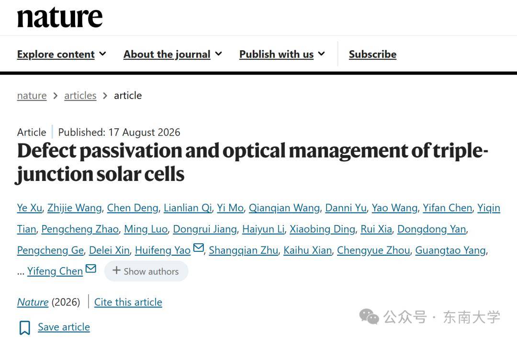Click the italic Nature journal link
Viewport: 517px width, 338px height.
33,302
